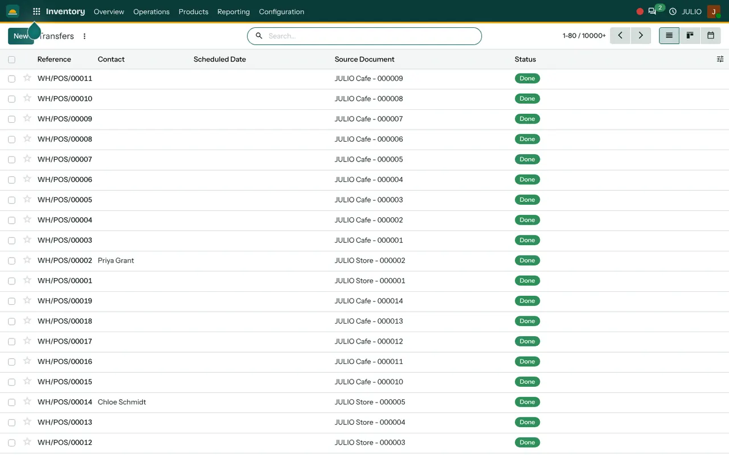Open optional columns settings dropdown
Image resolution: width=729 pixels, height=455 pixels.
tap(720, 59)
